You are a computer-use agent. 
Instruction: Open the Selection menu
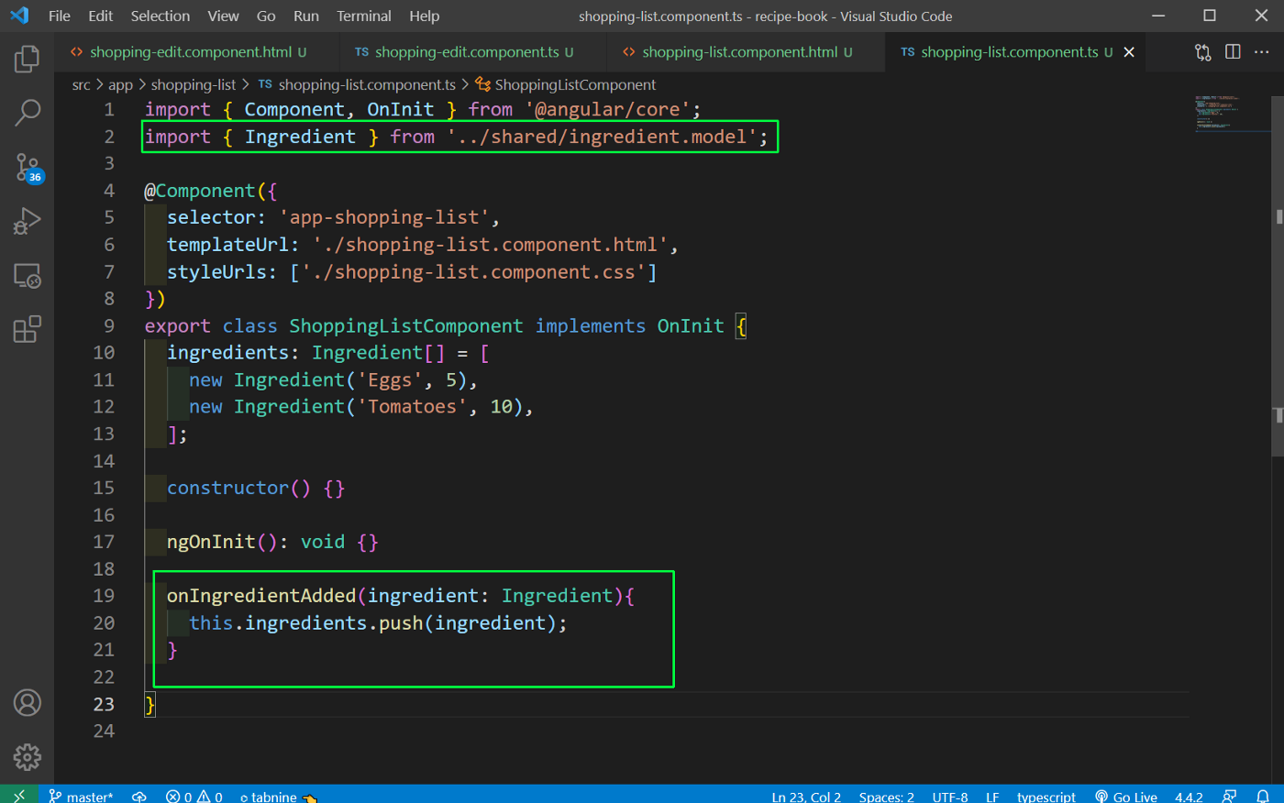click(160, 16)
